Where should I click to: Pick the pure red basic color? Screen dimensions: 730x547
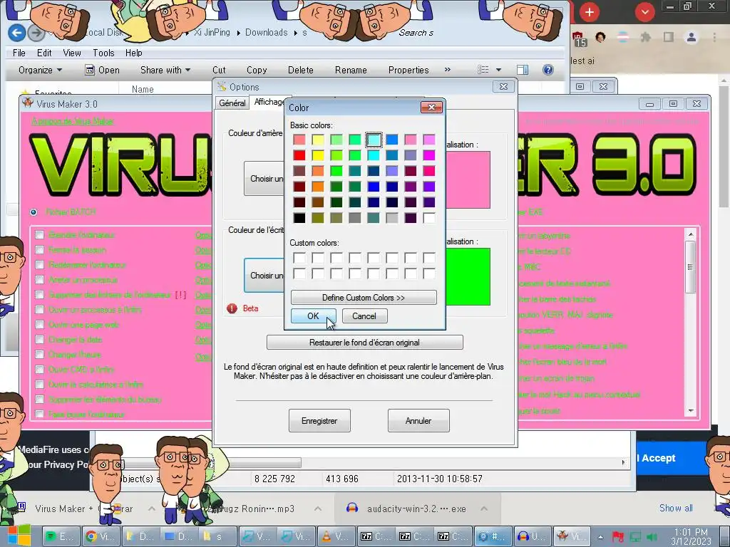coord(299,155)
